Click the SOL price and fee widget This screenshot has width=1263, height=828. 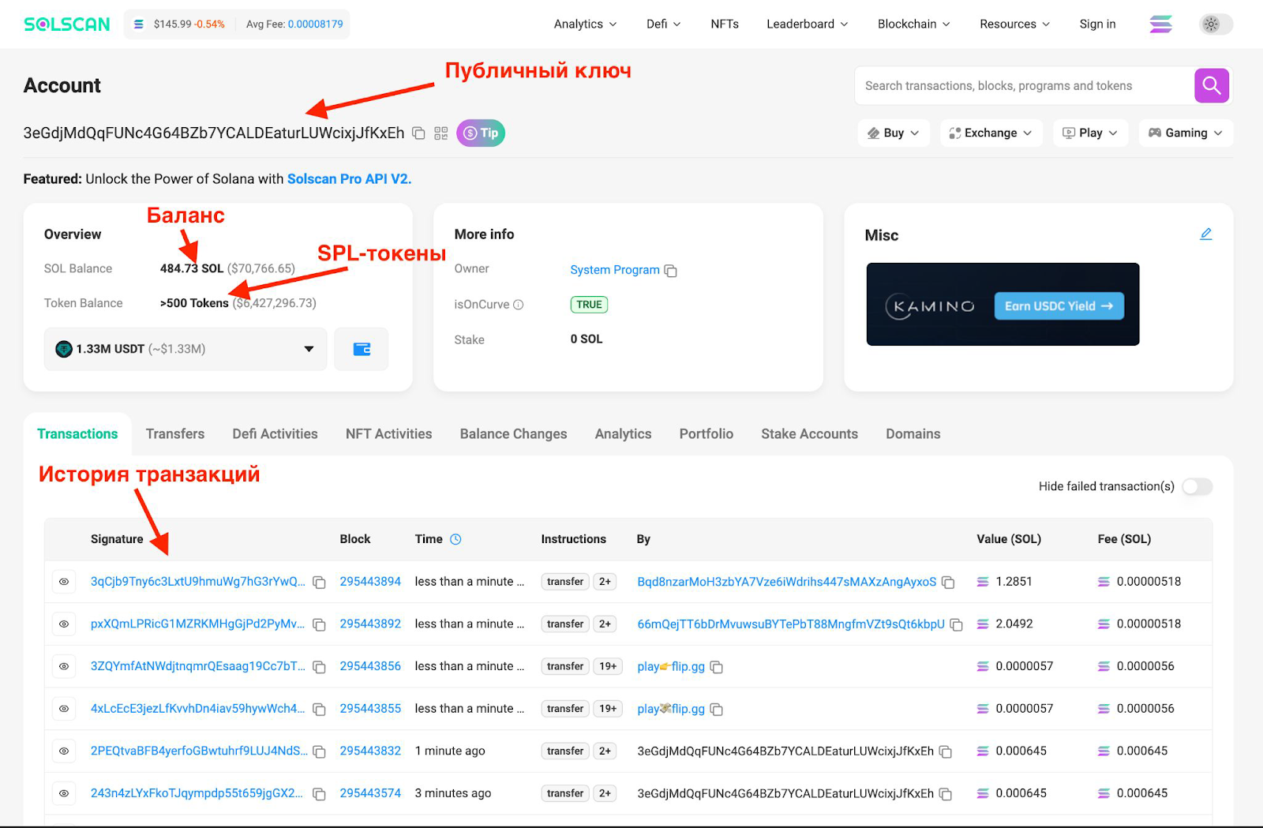coord(237,24)
